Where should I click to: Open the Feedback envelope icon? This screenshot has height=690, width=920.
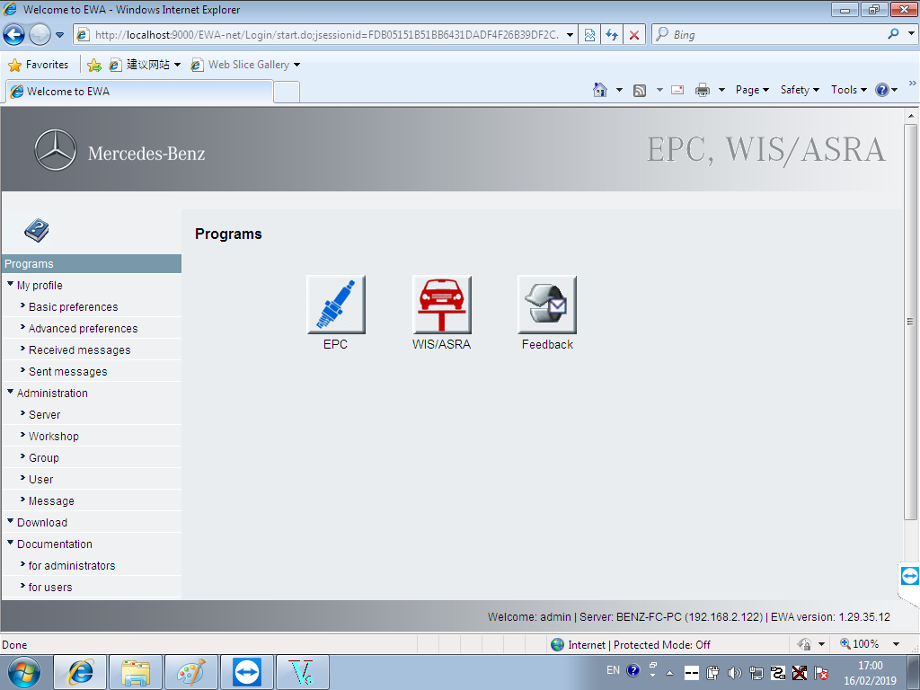coord(547,305)
